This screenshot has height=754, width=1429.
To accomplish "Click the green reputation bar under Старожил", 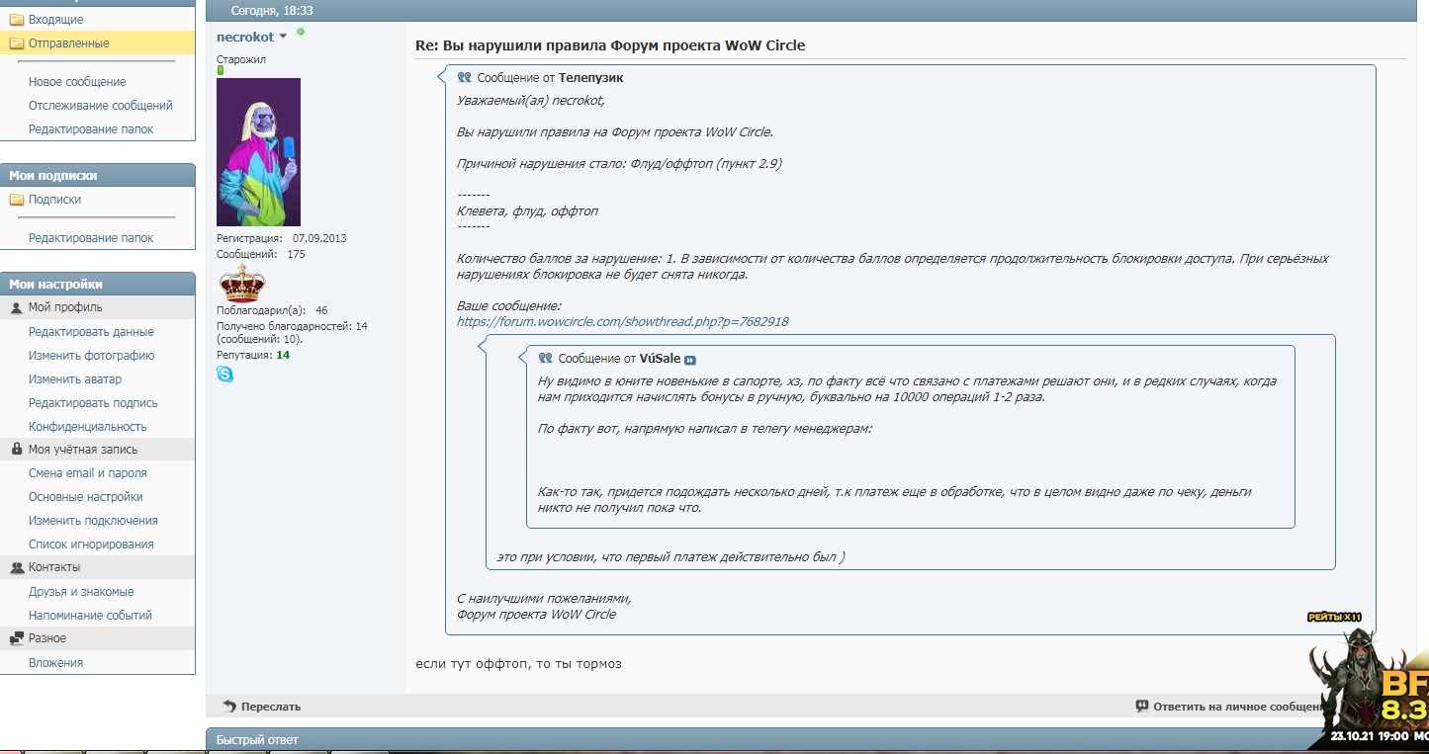I will [x=221, y=71].
